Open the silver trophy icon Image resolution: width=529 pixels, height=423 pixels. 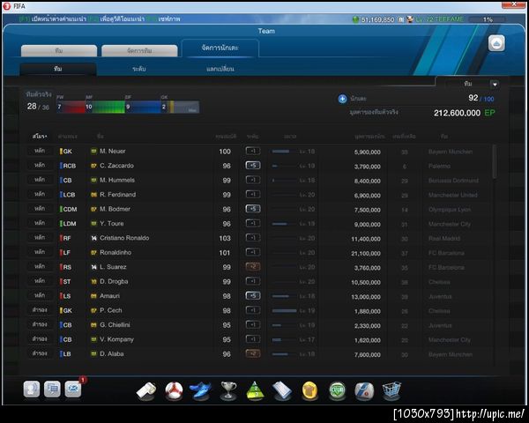click(x=228, y=391)
